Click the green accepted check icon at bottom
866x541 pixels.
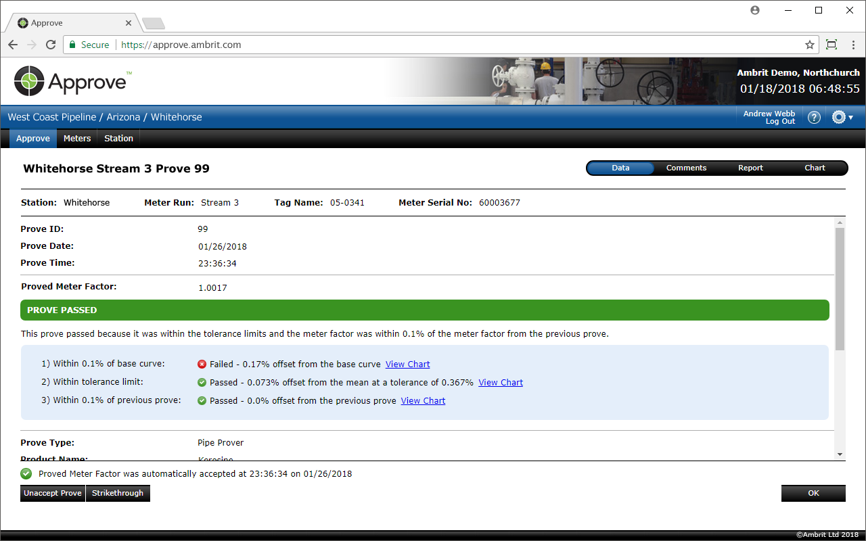26,473
